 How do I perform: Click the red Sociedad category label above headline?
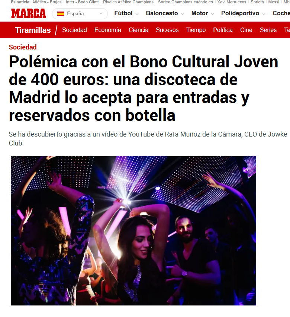tap(23, 47)
